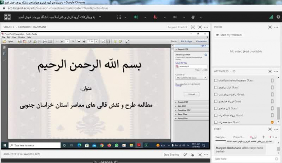The image size is (282, 163).
Task: Mute the green speaker icon
Action: [136, 17]
